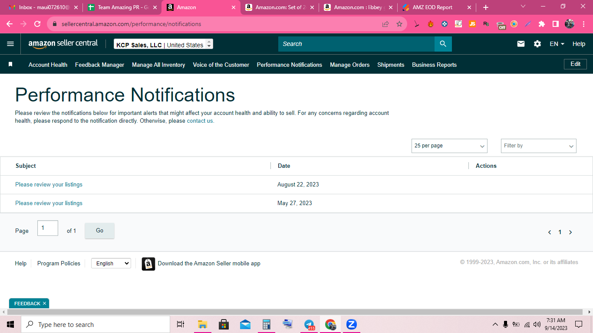
Task: Click the purple feather extension icon
Action: point(528,24)
